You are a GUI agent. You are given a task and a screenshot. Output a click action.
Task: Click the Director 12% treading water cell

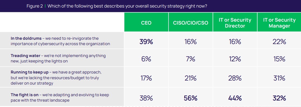click(235, 59)
